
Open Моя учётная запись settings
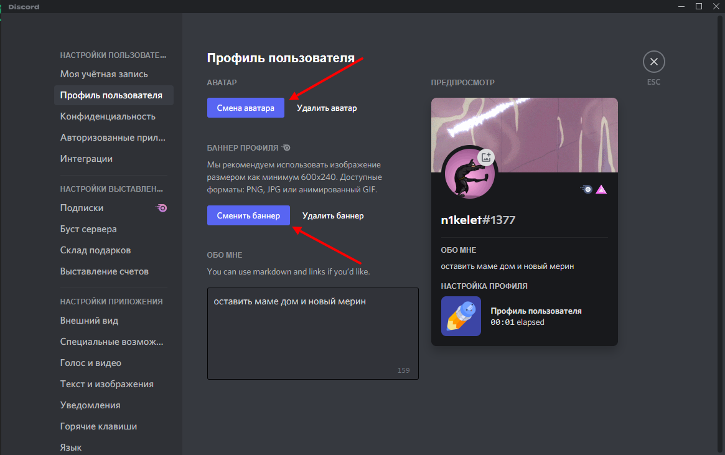pos(114,74)
